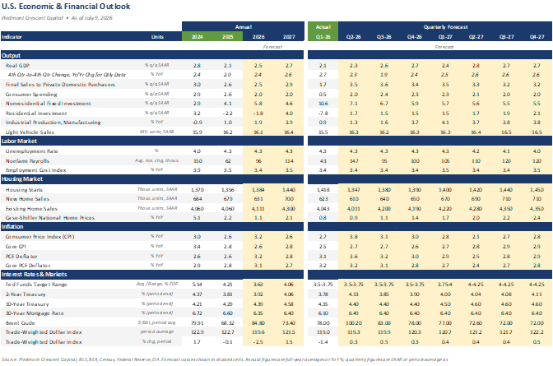The height and width of the screenshot is (366, 553).
Task: Click the "2027" annual column header
Action: pos(289,37)
